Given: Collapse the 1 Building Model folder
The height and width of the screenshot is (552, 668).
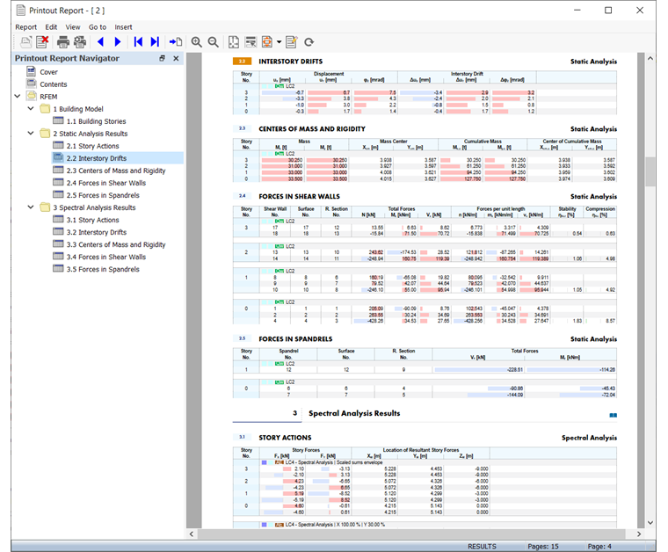Looking at the screenshot, I should click(x=31, y=109).
